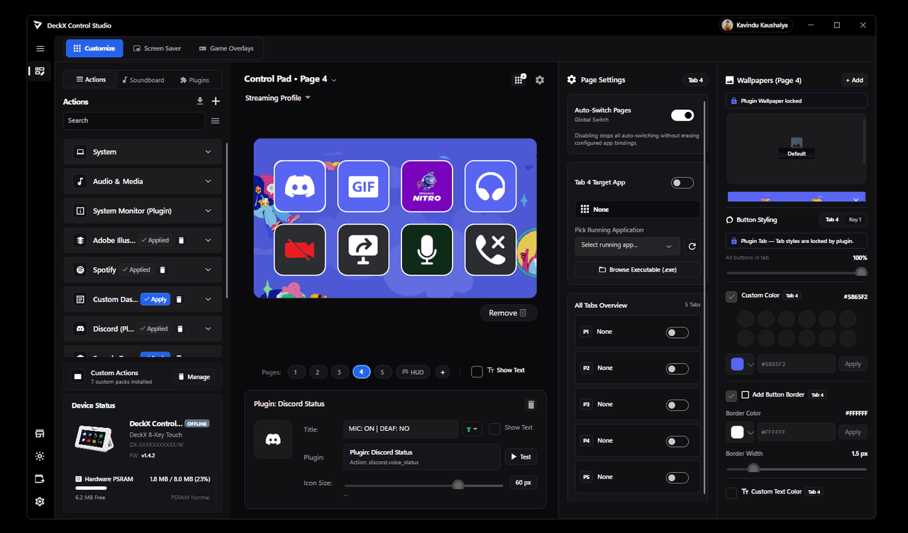Image resolution: width=908 pixels, height=533 pixels.
Task: Toggle the Auto-Switch Pages global switch
Action: tap(682, 115)
